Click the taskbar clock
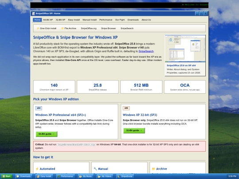This screenshot has width=239, height=179. pos(232,176)
